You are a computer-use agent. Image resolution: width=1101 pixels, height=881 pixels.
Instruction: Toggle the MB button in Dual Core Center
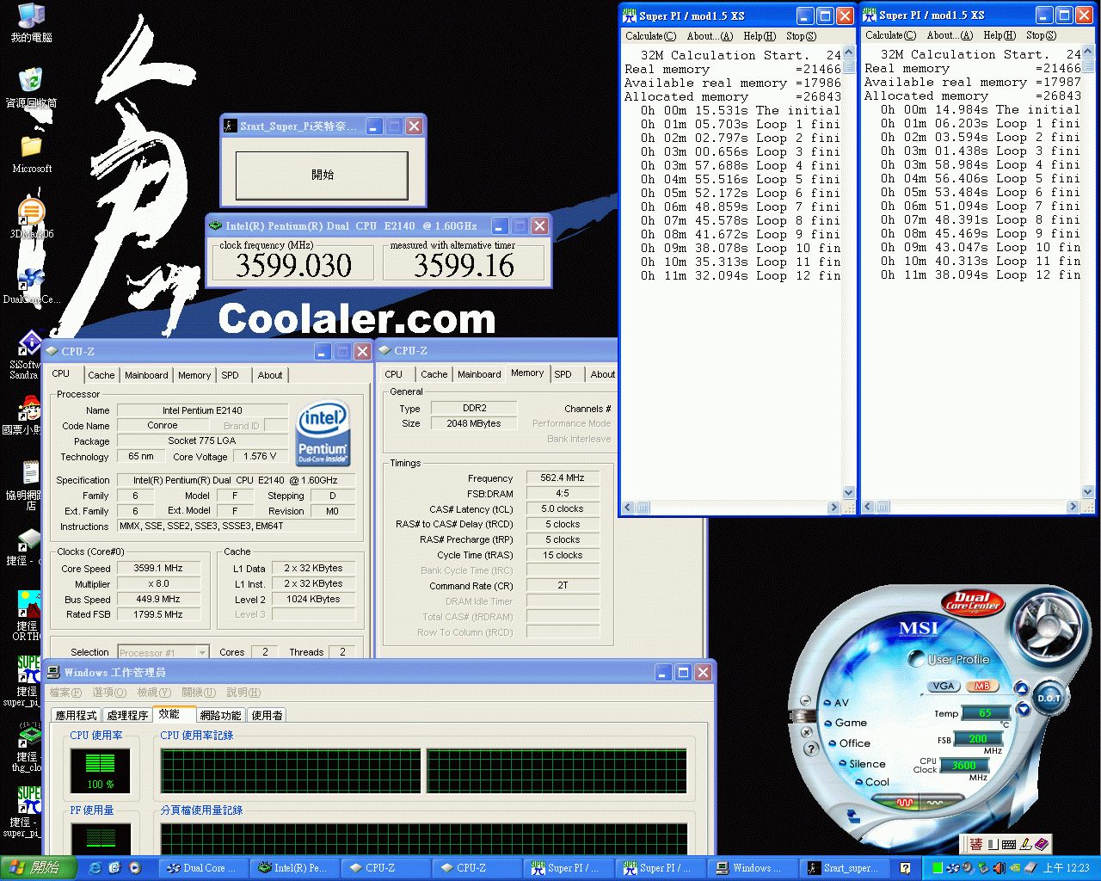pyautogui.click(x=981, y=686)
